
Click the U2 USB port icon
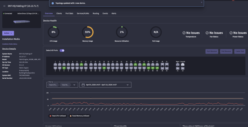click(x=182, y=68)
